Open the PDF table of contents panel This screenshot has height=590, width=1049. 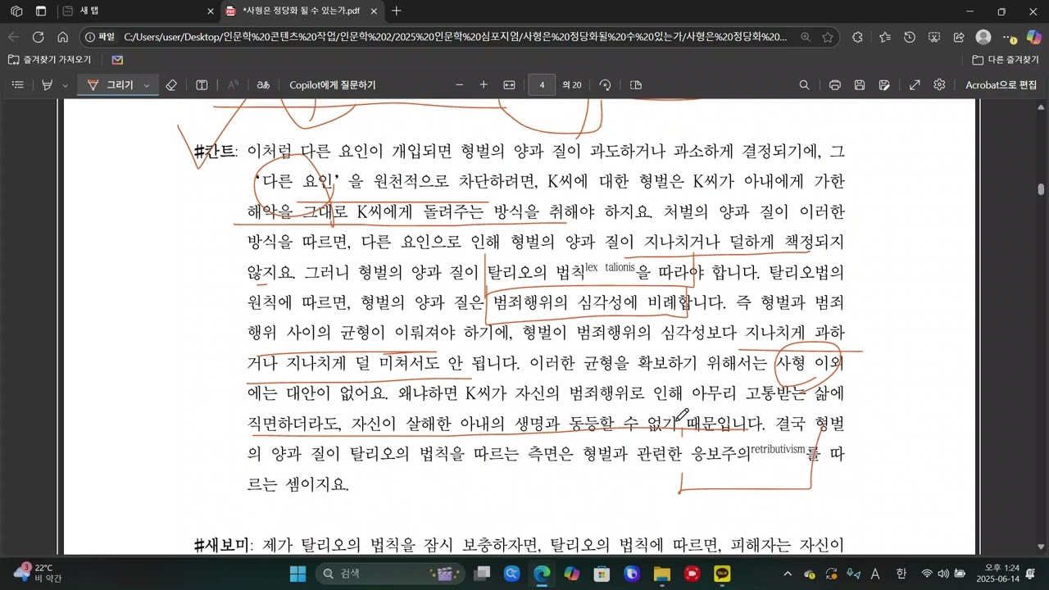point(18,85)
